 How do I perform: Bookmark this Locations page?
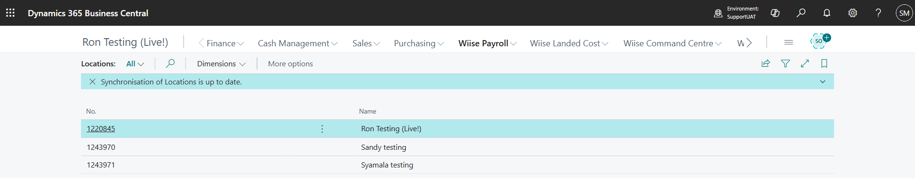click(x=824, y=63)
